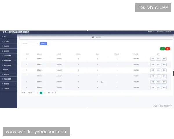Tick the checkbox for table row 3
174x139 pixels.
23,70
